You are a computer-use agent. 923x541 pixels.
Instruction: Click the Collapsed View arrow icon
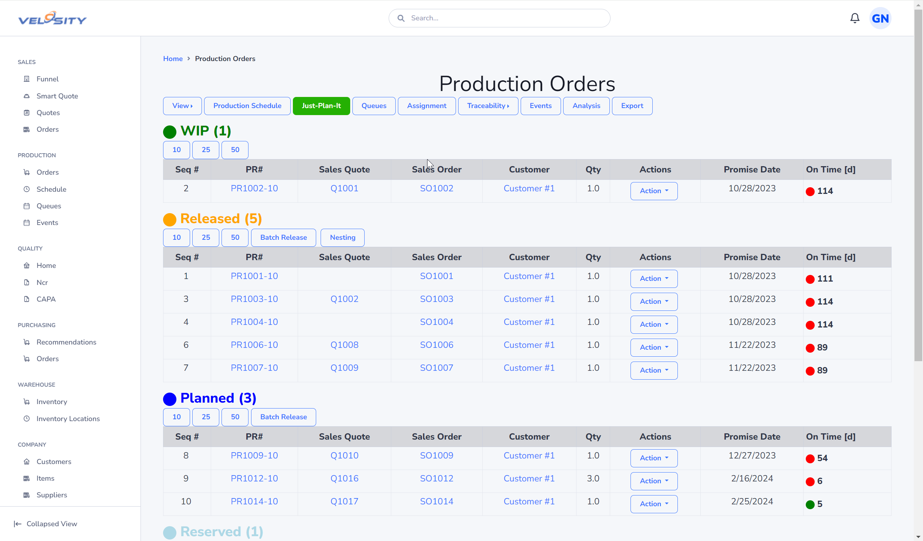click(17, 524)
